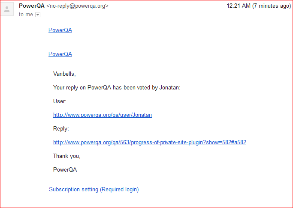The height and width of the screenshot is (208, 293).
Task: Expand the details arrow beside "to me"
Action: point(38,15)
